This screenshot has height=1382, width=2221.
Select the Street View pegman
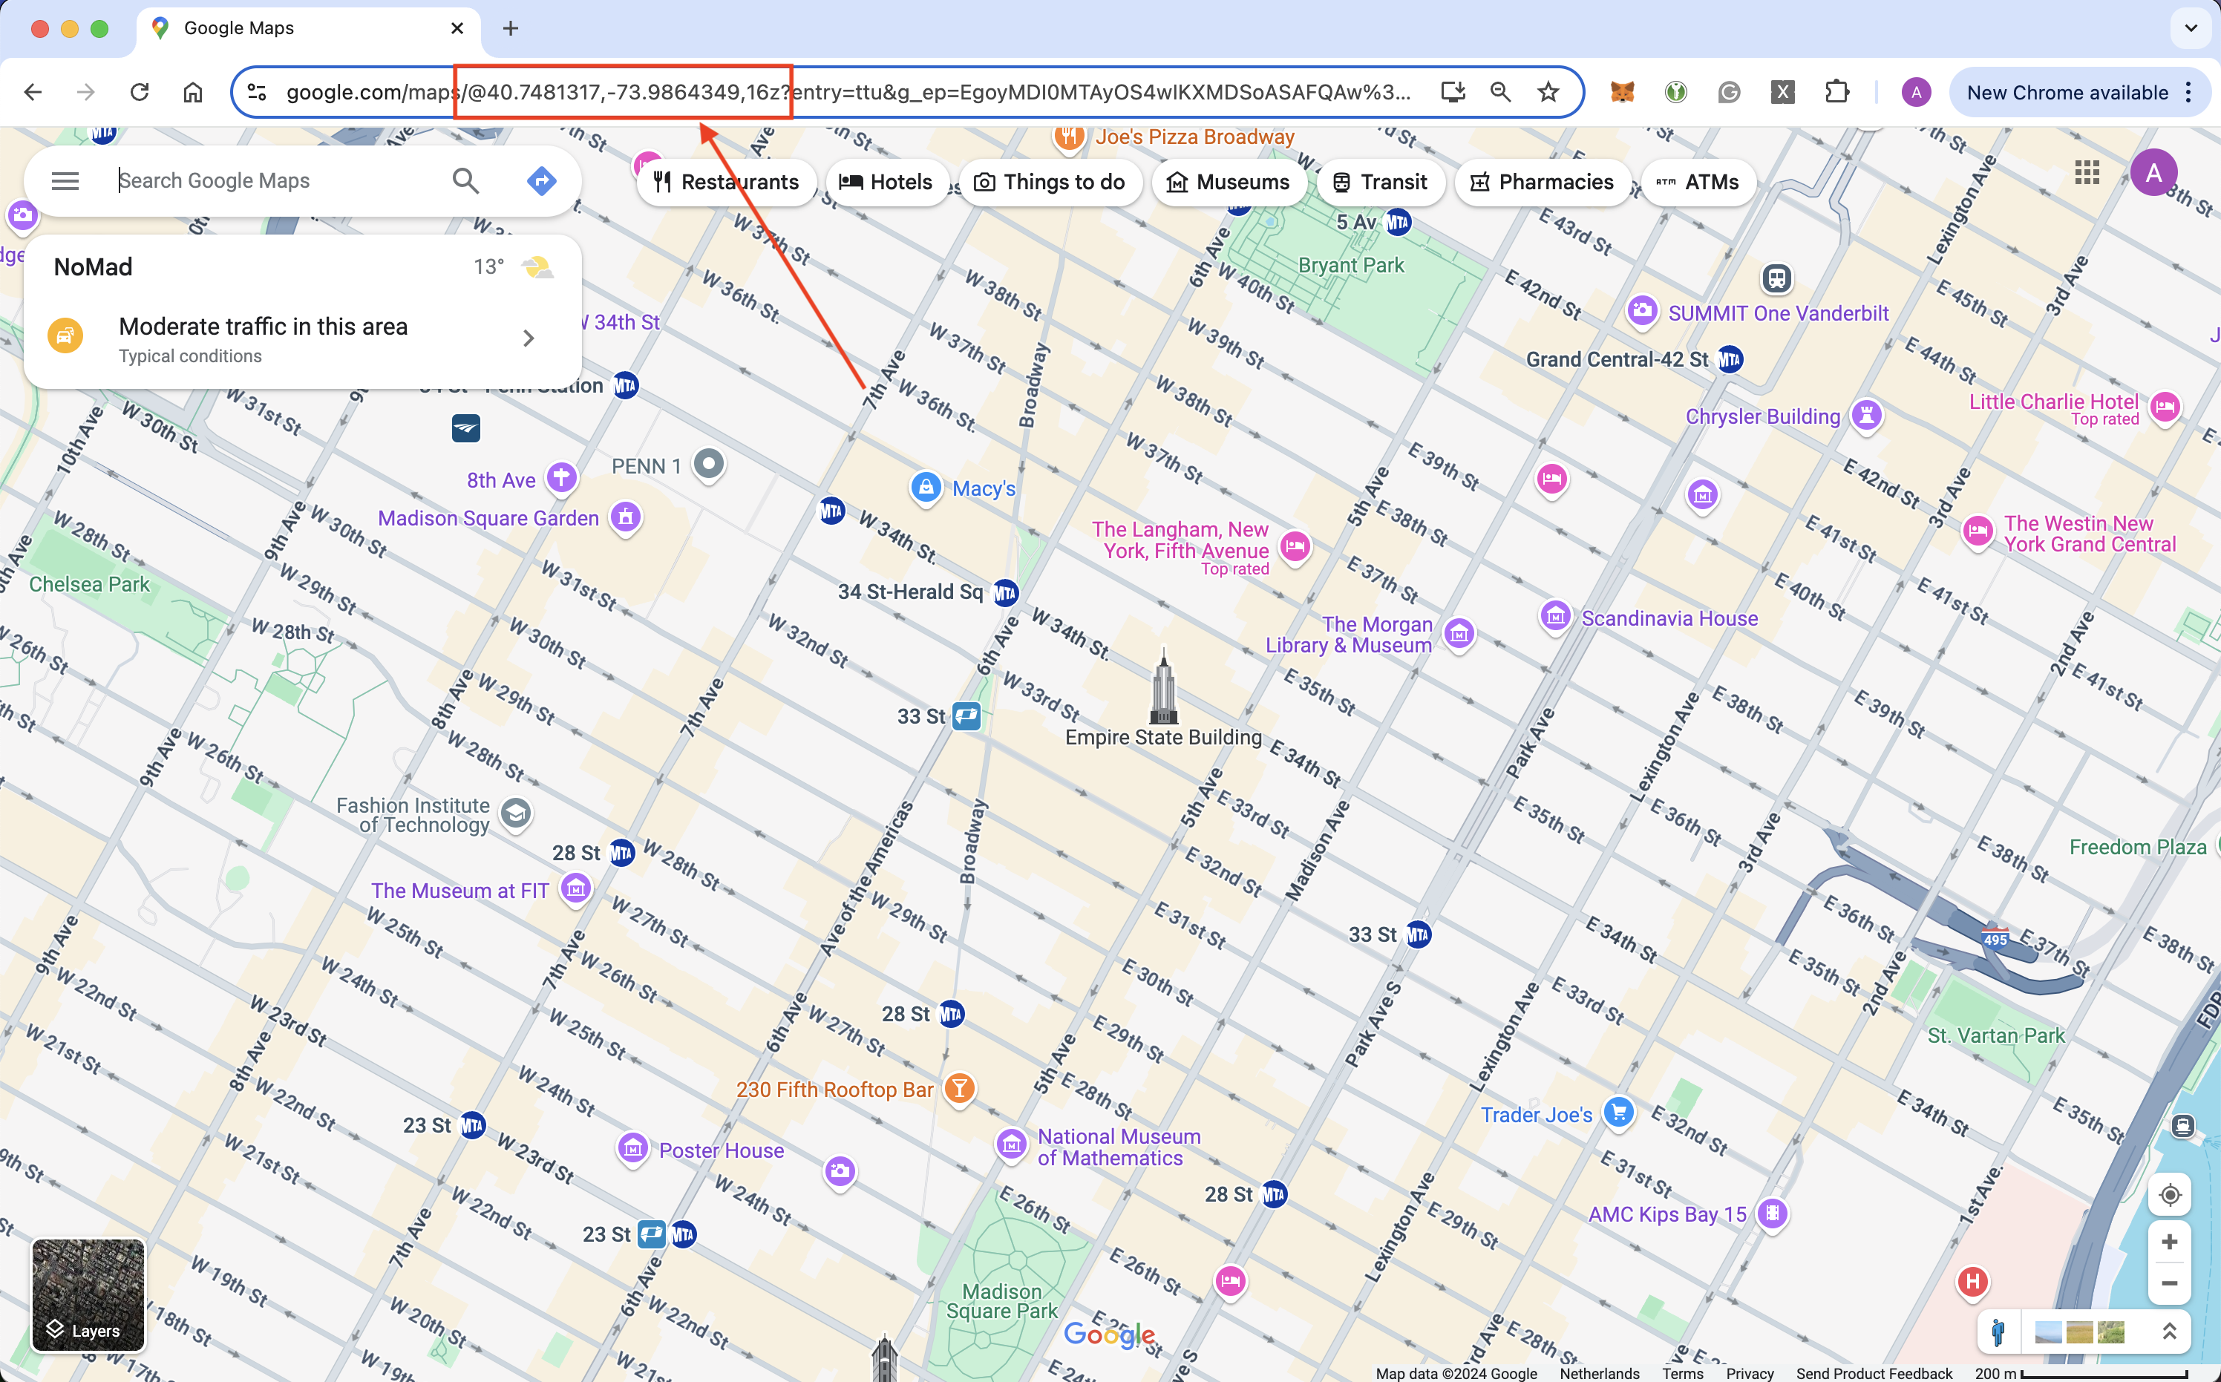pyautogui.click(x=1999, y=1332)
